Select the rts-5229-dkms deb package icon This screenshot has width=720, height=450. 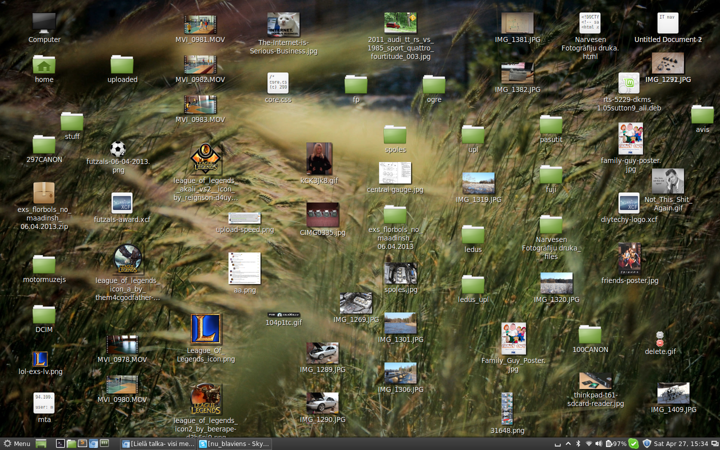628,83
